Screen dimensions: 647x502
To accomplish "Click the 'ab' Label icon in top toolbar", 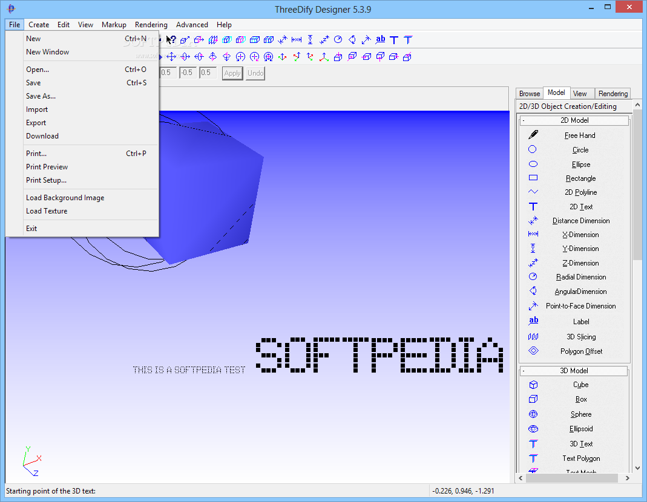I will coord(380,39).
